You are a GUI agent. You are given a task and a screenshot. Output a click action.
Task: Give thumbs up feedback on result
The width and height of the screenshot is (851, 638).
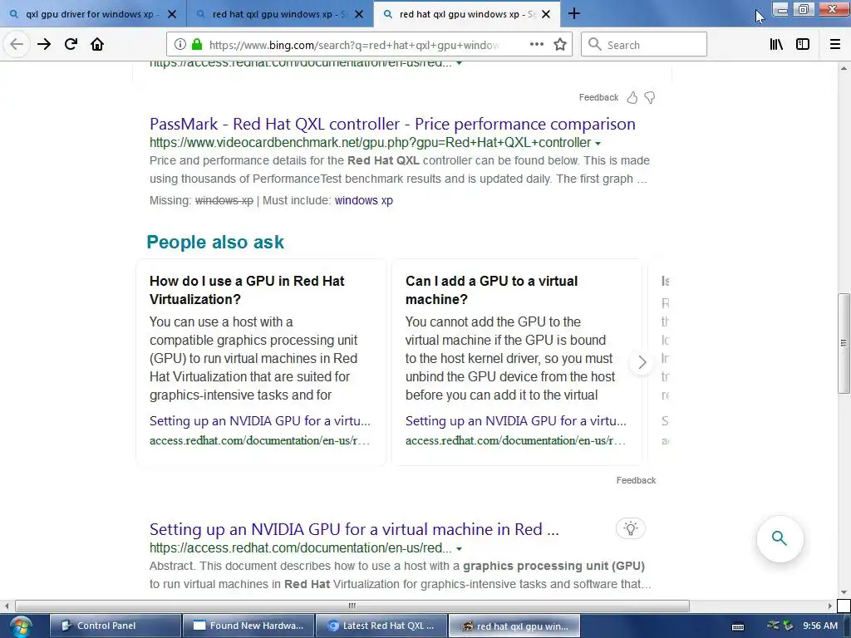click(x=632, y=98)
